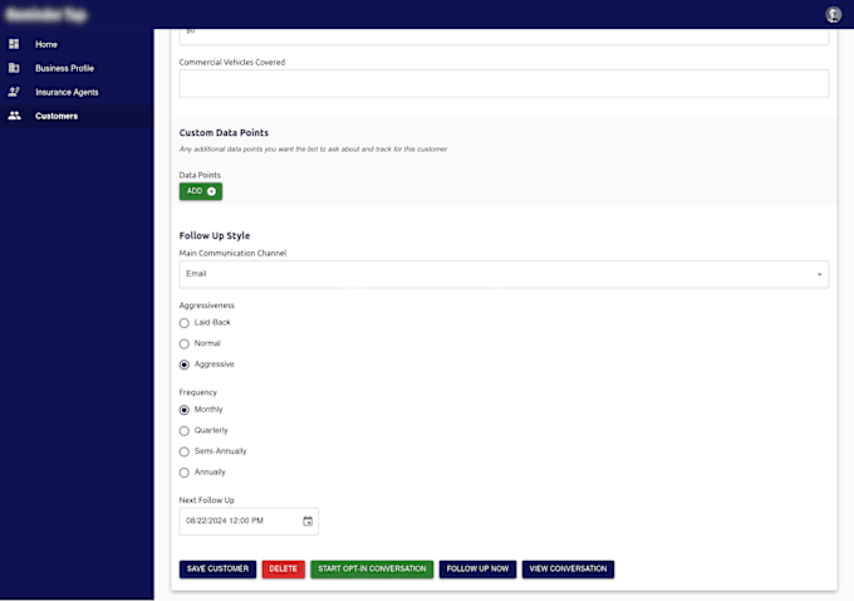Click the Insurance Agents person icon
This screenshot has width=854, height=601.
(14, 92)
